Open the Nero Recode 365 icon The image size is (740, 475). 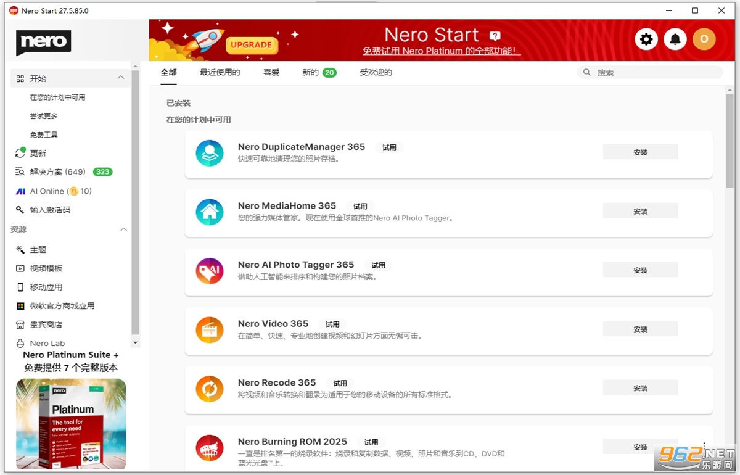tap(210, 389)
